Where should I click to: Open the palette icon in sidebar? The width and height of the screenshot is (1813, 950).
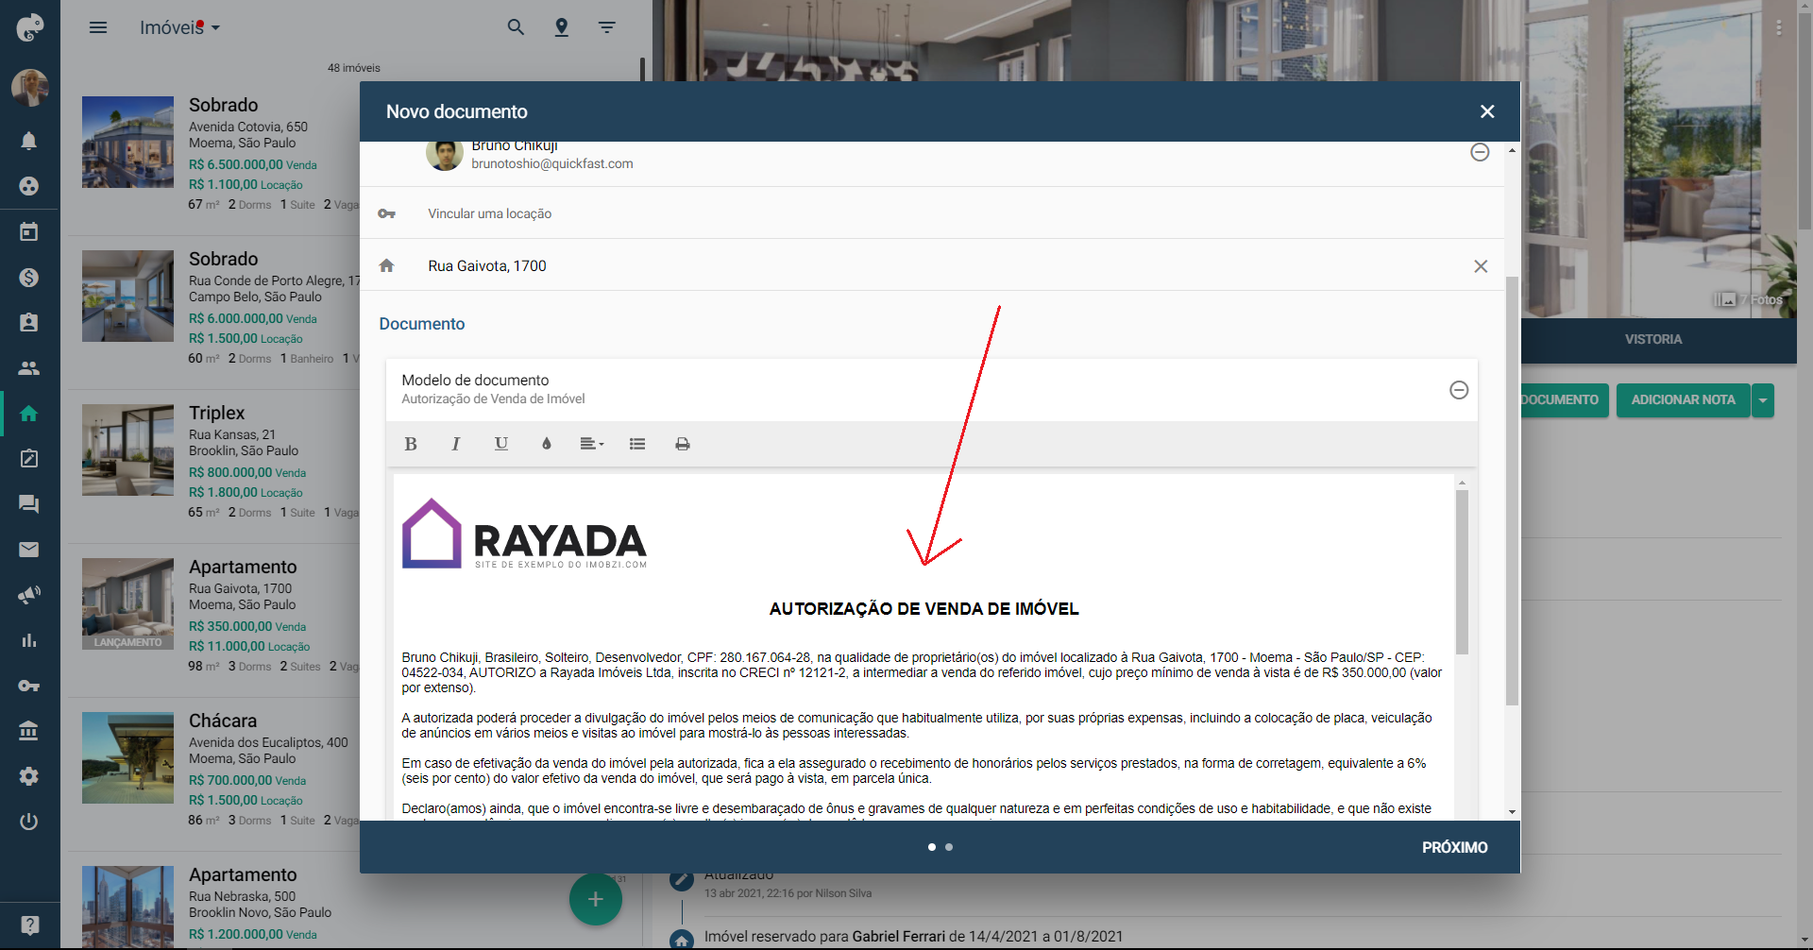[x=29, y=186]
